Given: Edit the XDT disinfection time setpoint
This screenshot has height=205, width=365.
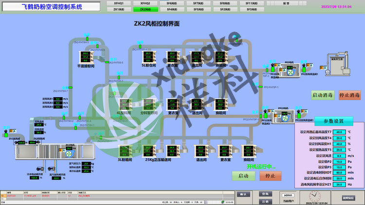Looking at the screenshot, I should click(x=340, y=172).
